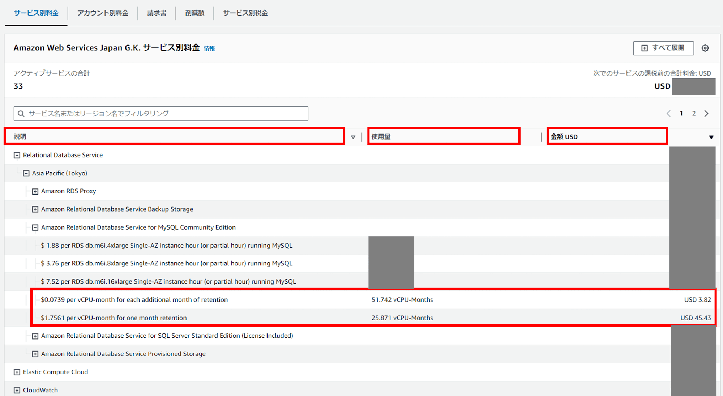Image resolution: width=723 pixels, height=396 pixels.
Task: Click Elastic Compute Cloud label
Action: point(56,372)
